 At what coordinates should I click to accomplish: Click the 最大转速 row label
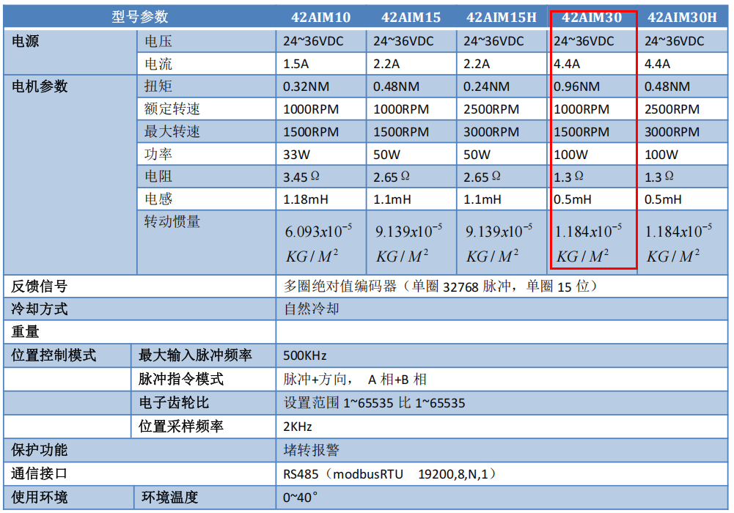pos(172,131)
